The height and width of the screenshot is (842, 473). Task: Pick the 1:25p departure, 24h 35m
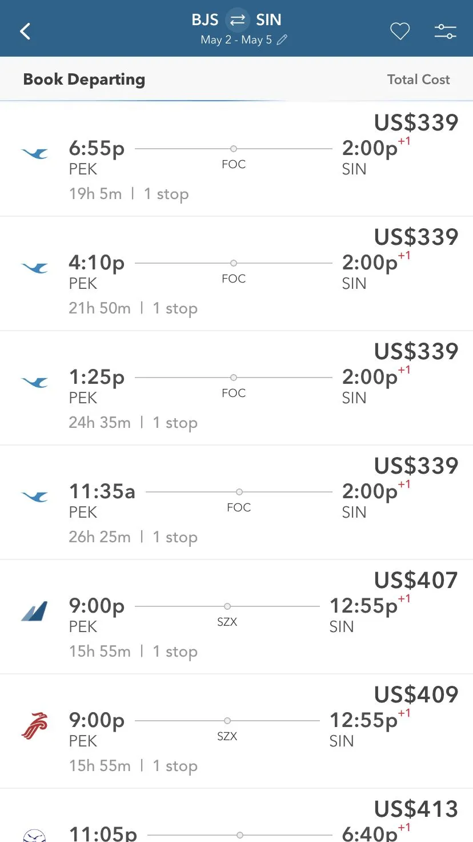click(x=234, y=389)
